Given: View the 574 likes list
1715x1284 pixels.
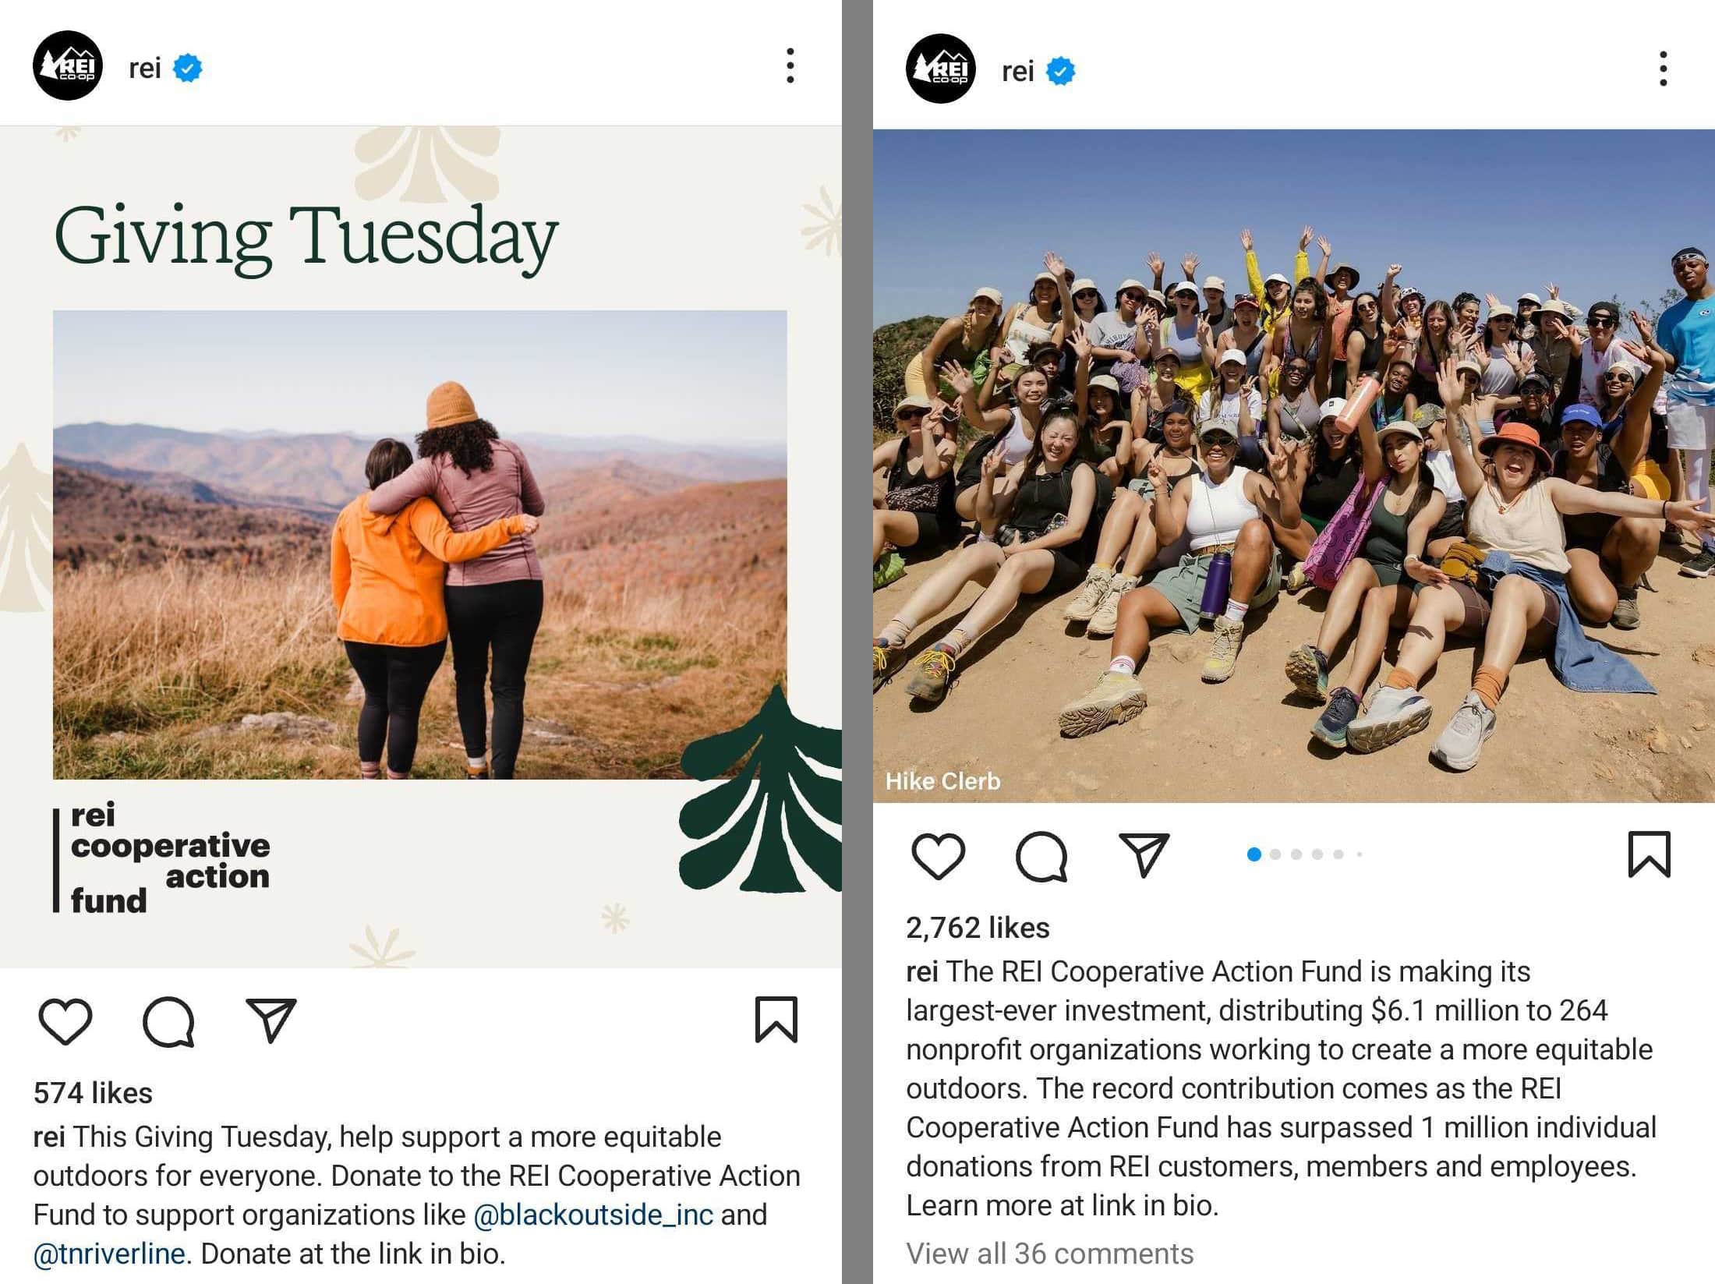Looking at the screenshot, I should point(93,1093).
